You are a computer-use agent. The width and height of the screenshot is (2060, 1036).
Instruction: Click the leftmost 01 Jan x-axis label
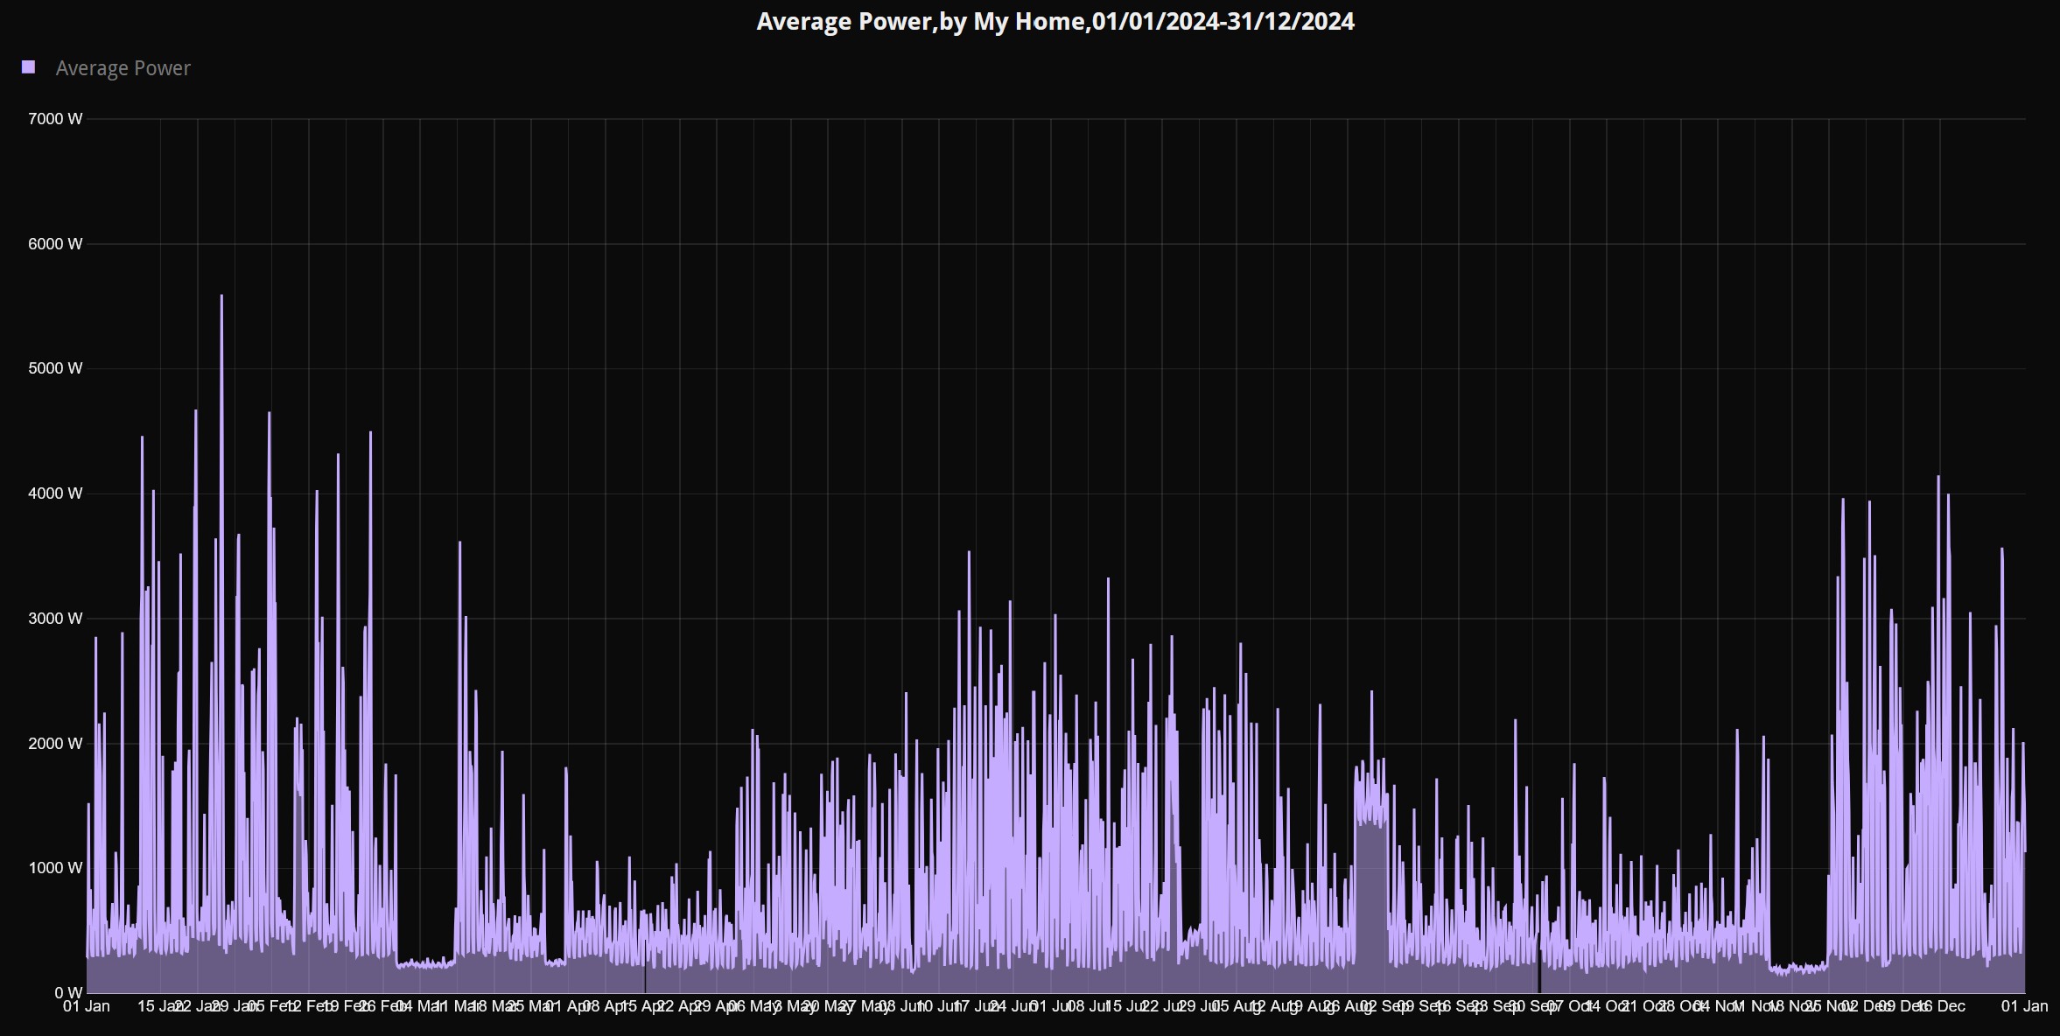click(x=86, y=1006)
